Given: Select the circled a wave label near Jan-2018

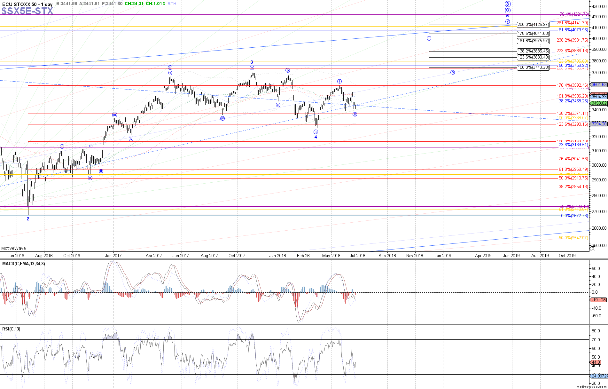Looking at the screenshot, I should (278, 105).
